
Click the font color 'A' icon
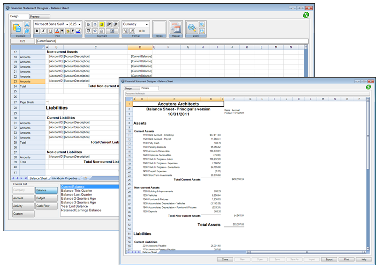coord(56,31)
